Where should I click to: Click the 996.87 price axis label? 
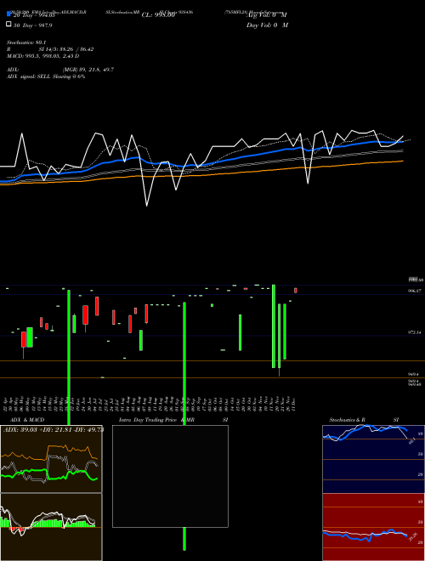(415, 291)
